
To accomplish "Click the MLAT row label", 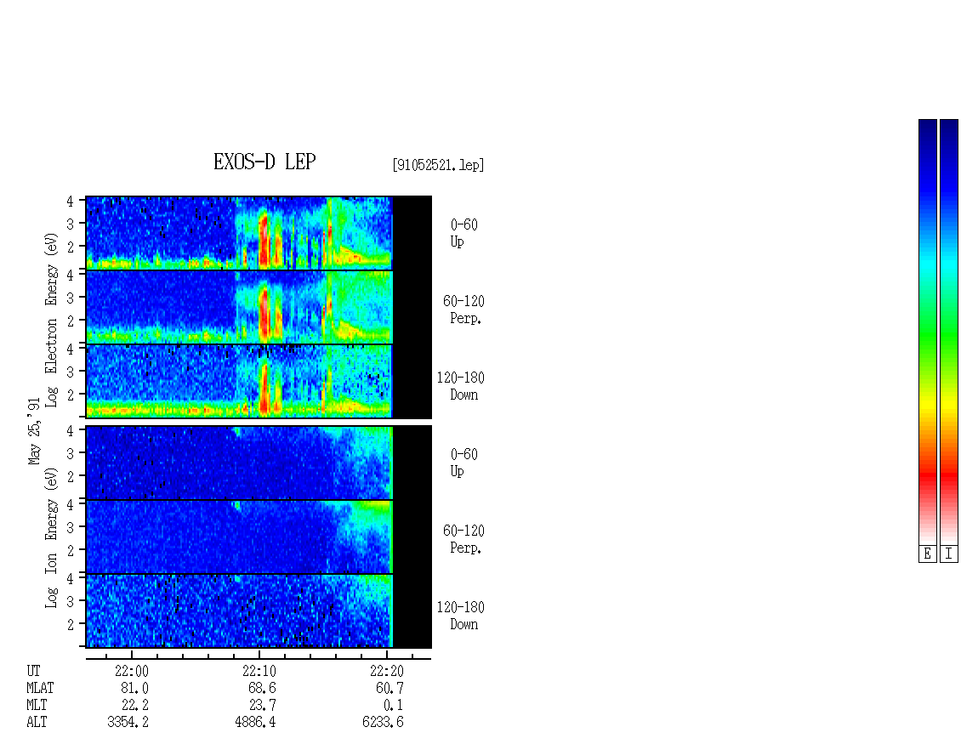I will click(40, 688).
